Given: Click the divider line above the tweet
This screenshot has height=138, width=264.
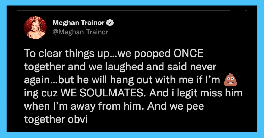Looking at the screenshot, I should pos(123,11).
